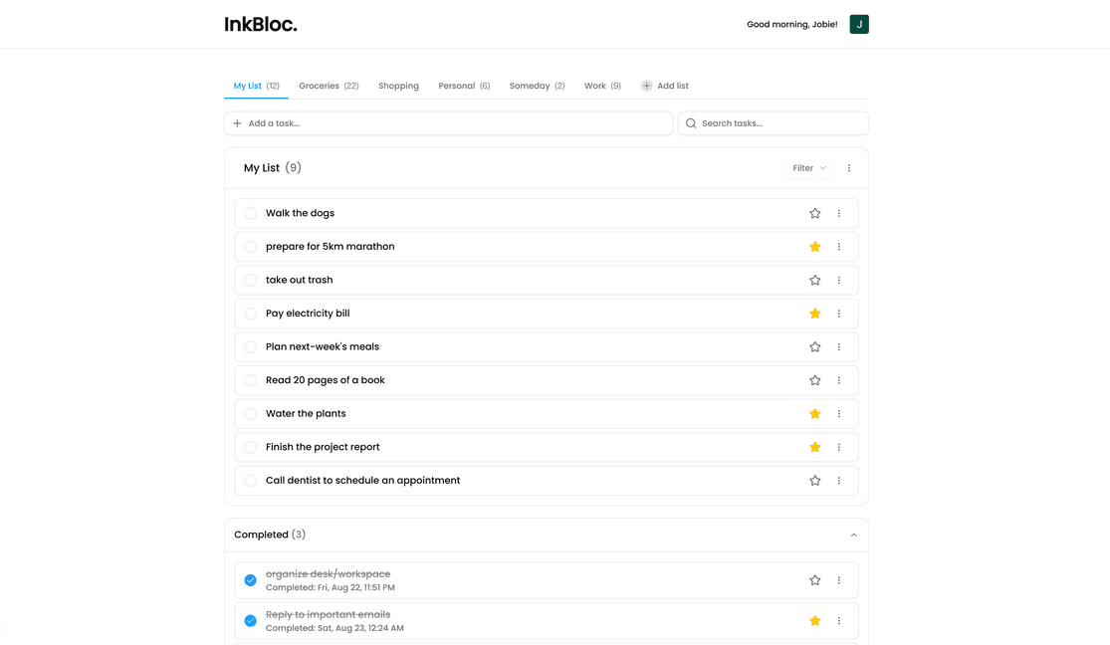Collapse the Completed section
The width and height of the screenshot is (1110, 645).
853,536
